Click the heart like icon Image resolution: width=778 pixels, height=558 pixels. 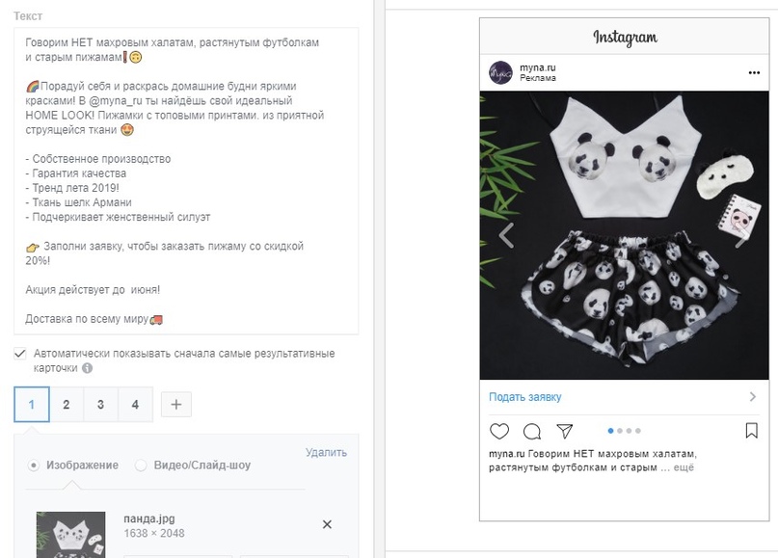pos(499,431)
